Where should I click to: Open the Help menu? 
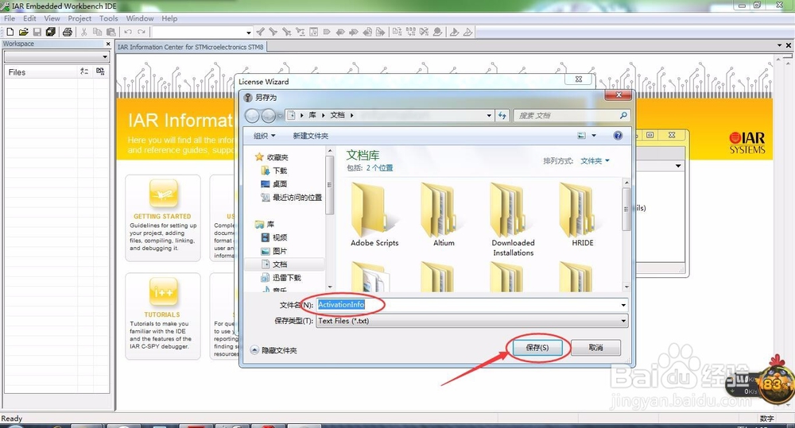[x=169, y=18]
